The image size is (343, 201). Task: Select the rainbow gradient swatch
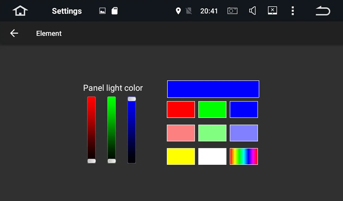[x=244, y=156]
